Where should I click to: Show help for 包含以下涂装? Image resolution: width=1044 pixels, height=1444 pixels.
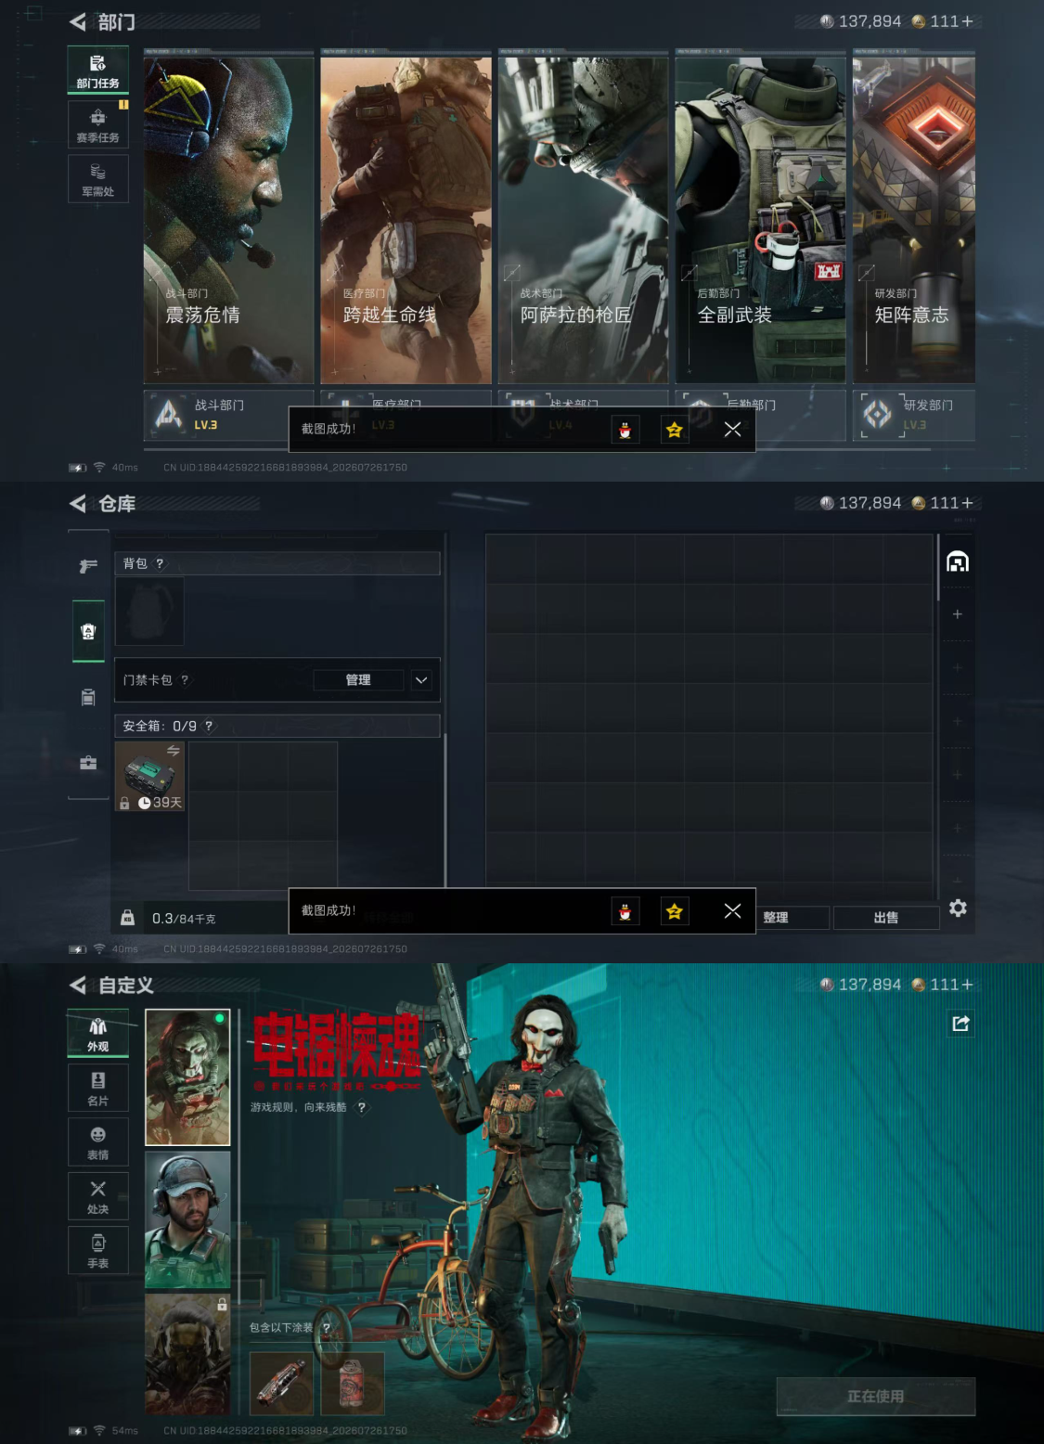click(326, 1328)
